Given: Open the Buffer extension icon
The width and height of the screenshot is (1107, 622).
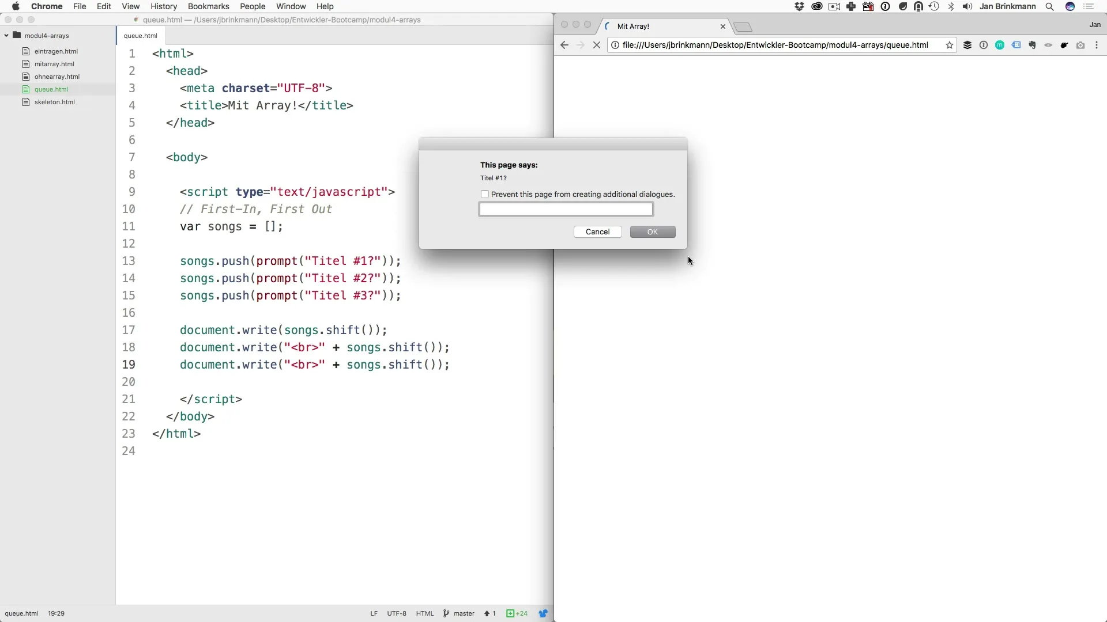Looking at the screenshot, I should click(967, 45).
